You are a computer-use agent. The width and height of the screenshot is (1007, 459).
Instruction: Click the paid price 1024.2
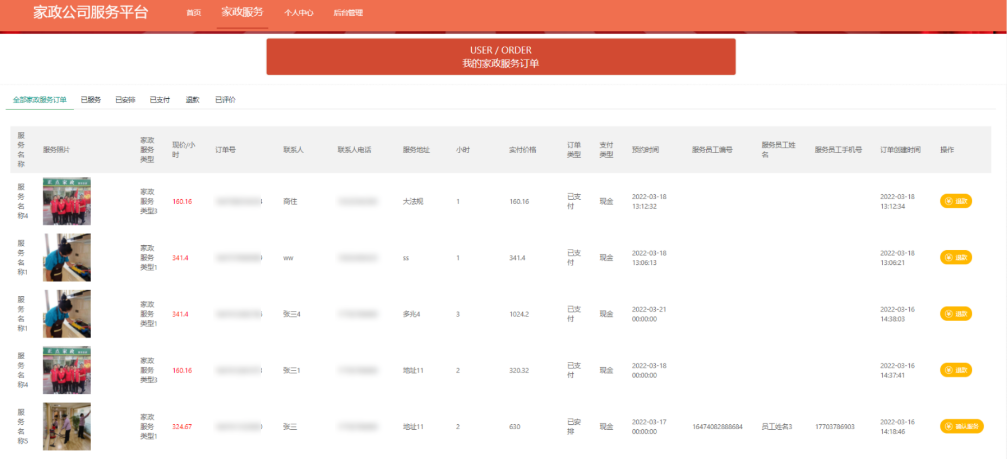pyautogui.click(x=519, y=314)
